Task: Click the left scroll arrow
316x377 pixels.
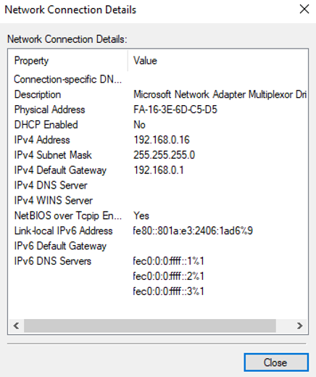Action: (x=17, y=326)
